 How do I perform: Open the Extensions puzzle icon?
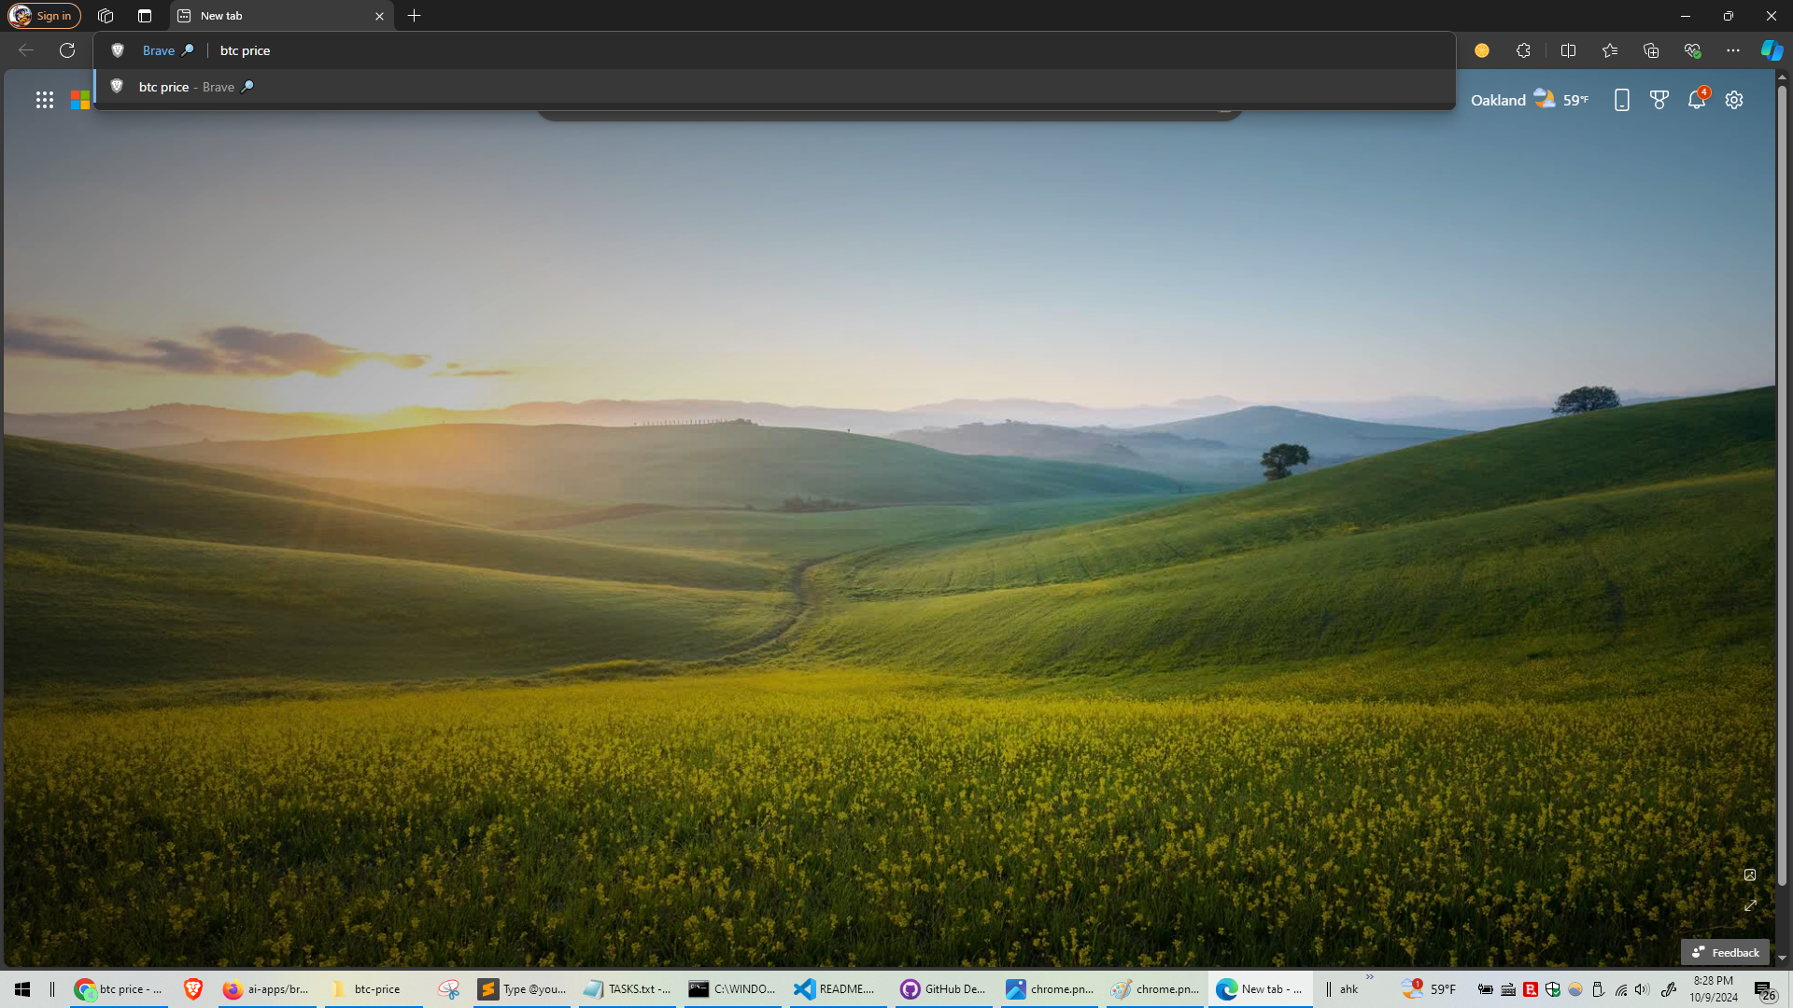1523,50
